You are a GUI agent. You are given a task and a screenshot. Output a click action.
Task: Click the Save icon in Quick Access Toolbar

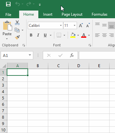tap(8, 4)
